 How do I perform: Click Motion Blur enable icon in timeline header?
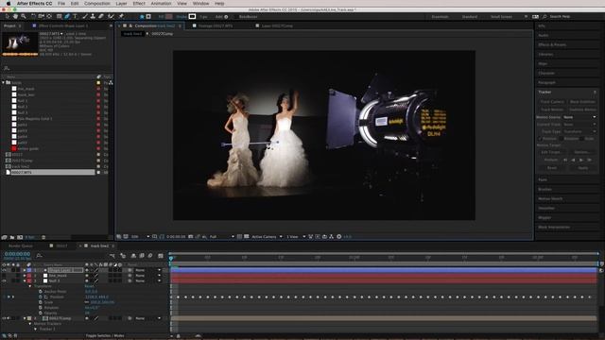click(150, 256)
